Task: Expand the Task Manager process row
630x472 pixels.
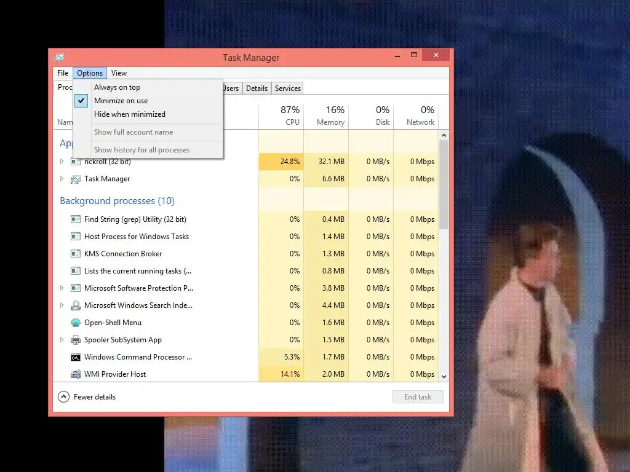Action: point(62,179)
